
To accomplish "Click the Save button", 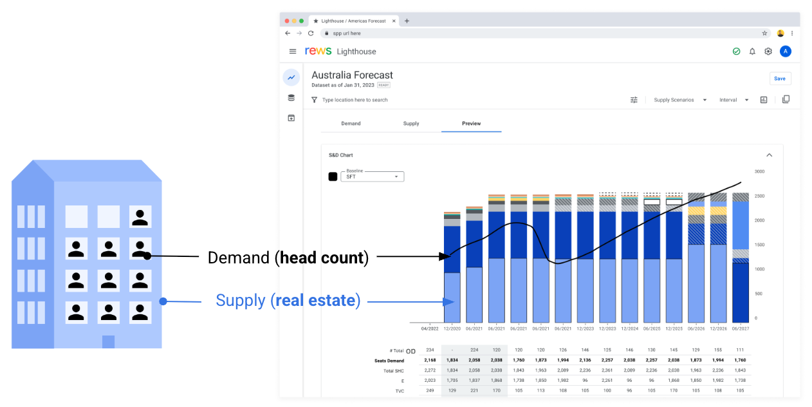I will pos(780,79).
